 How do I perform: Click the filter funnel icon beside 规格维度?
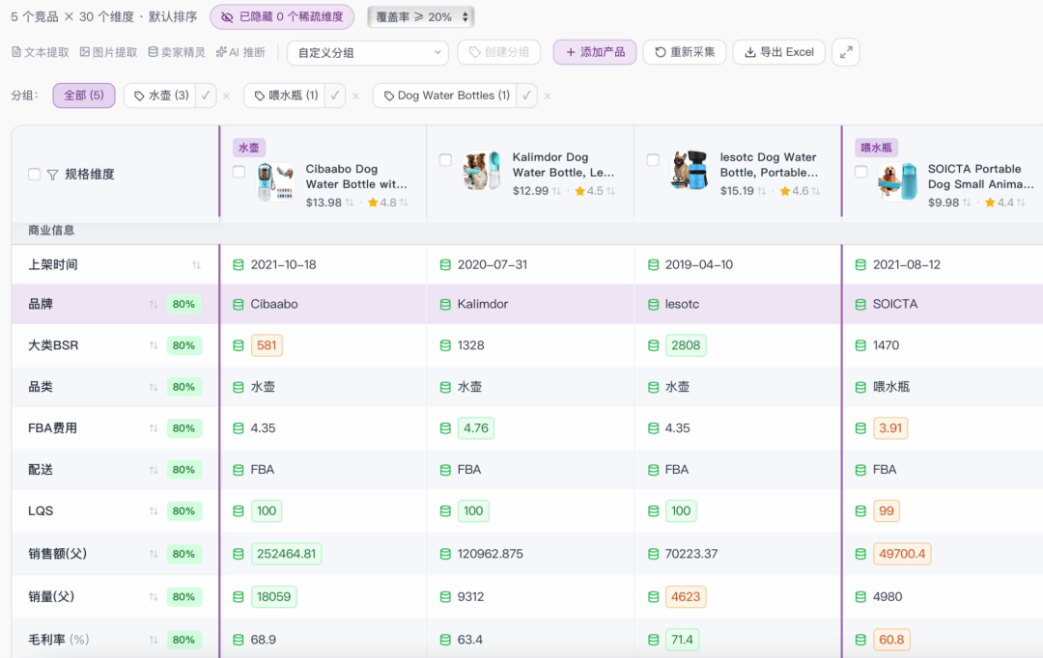(52, 175)
